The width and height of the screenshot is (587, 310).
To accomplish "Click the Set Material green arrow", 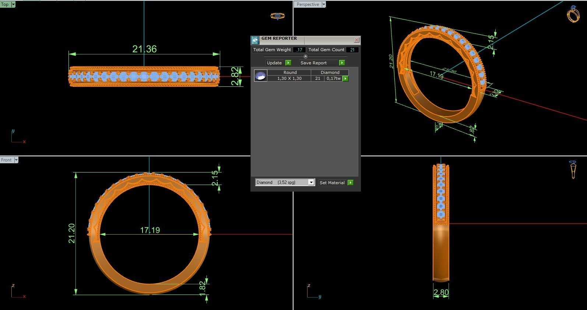I will pos(350,183).
